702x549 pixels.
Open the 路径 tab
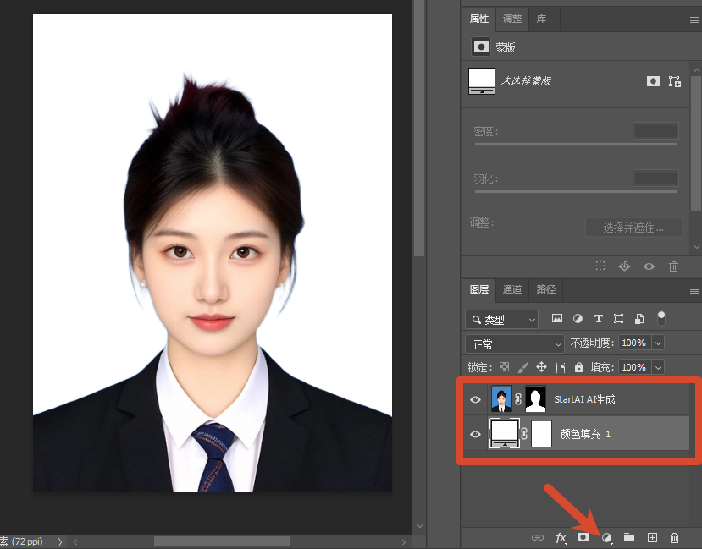545,289
